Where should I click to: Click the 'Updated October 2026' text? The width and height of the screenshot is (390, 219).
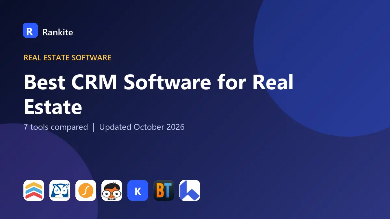142,127
